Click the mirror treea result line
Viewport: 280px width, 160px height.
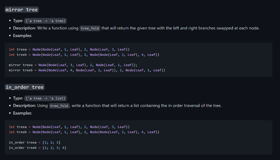click(74, 65)
